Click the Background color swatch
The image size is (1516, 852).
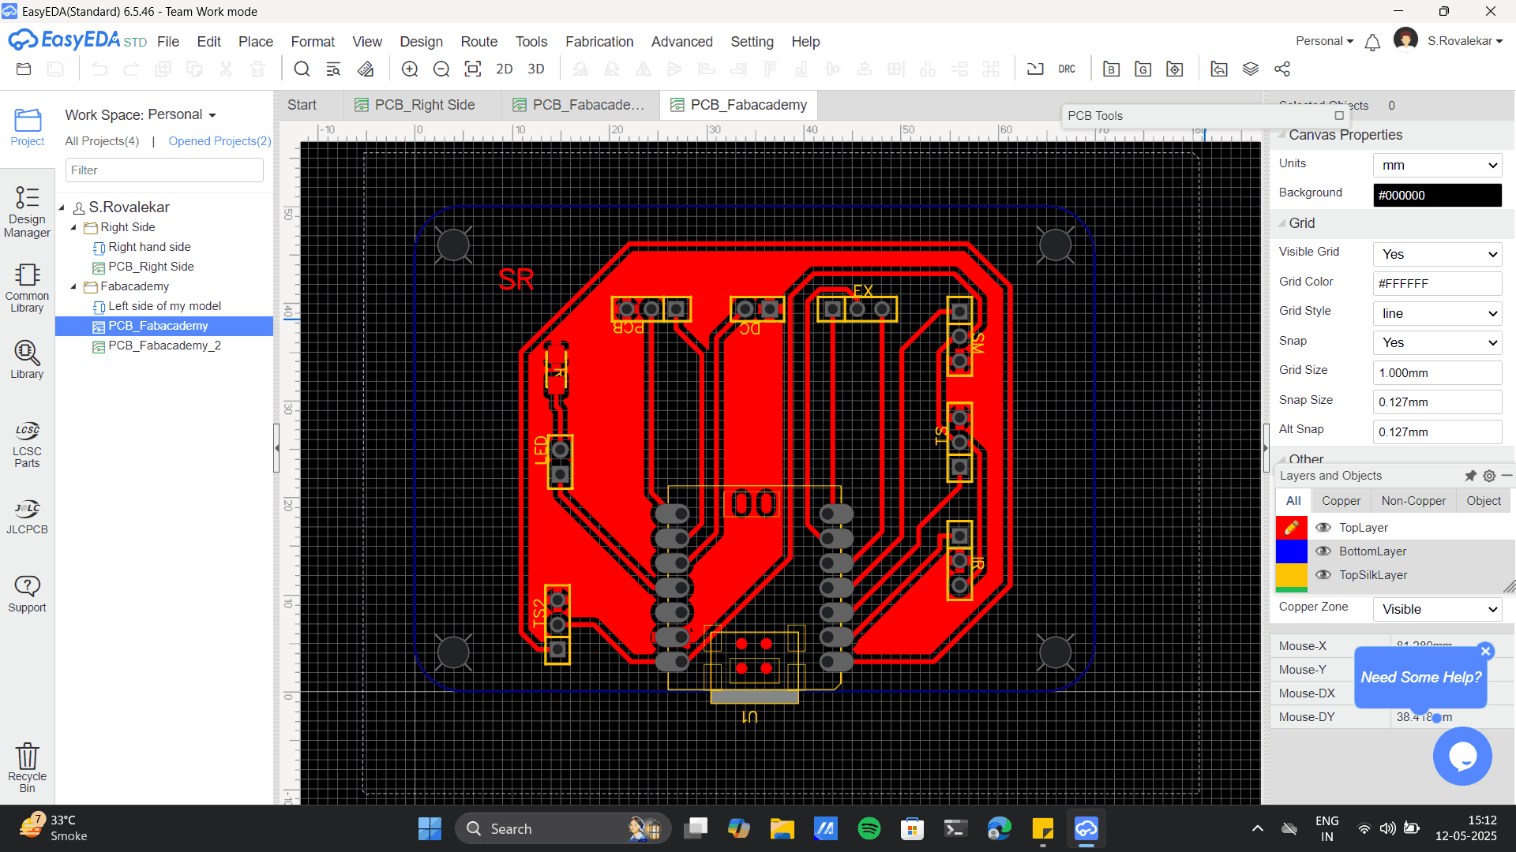click(1437, 195)
